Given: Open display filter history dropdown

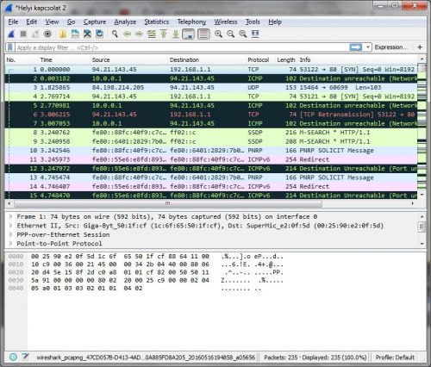Looking at the screenshot, I should (x=367, y=47).
